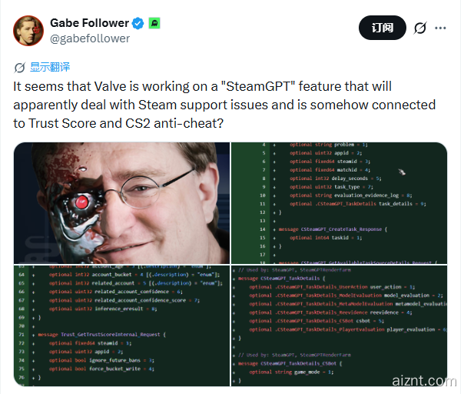This screenshot has width=464, height=394.
Task: Click the blue verified checkmark badge
Action: [x=138, y=23]
